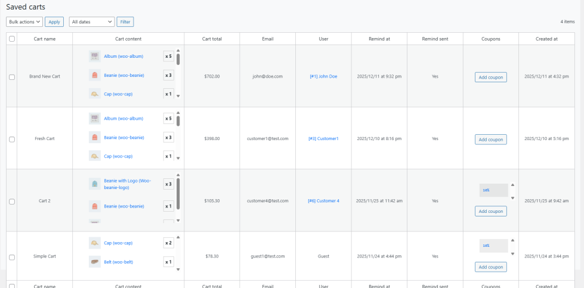Click the top Cart total column header

point(212,39)
